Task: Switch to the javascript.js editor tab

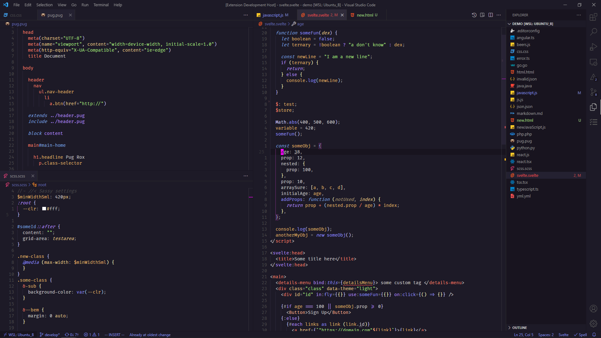Action: (272, 15)
